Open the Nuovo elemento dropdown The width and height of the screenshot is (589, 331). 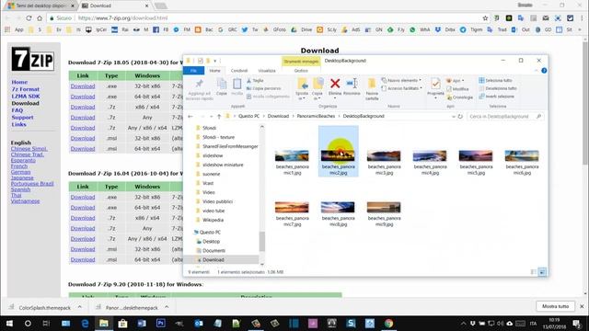401,80
